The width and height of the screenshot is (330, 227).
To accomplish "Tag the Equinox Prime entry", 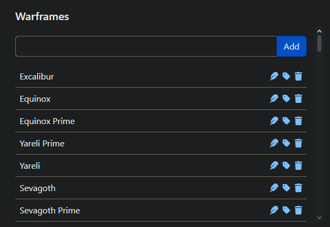I will [x=286, y=121].
